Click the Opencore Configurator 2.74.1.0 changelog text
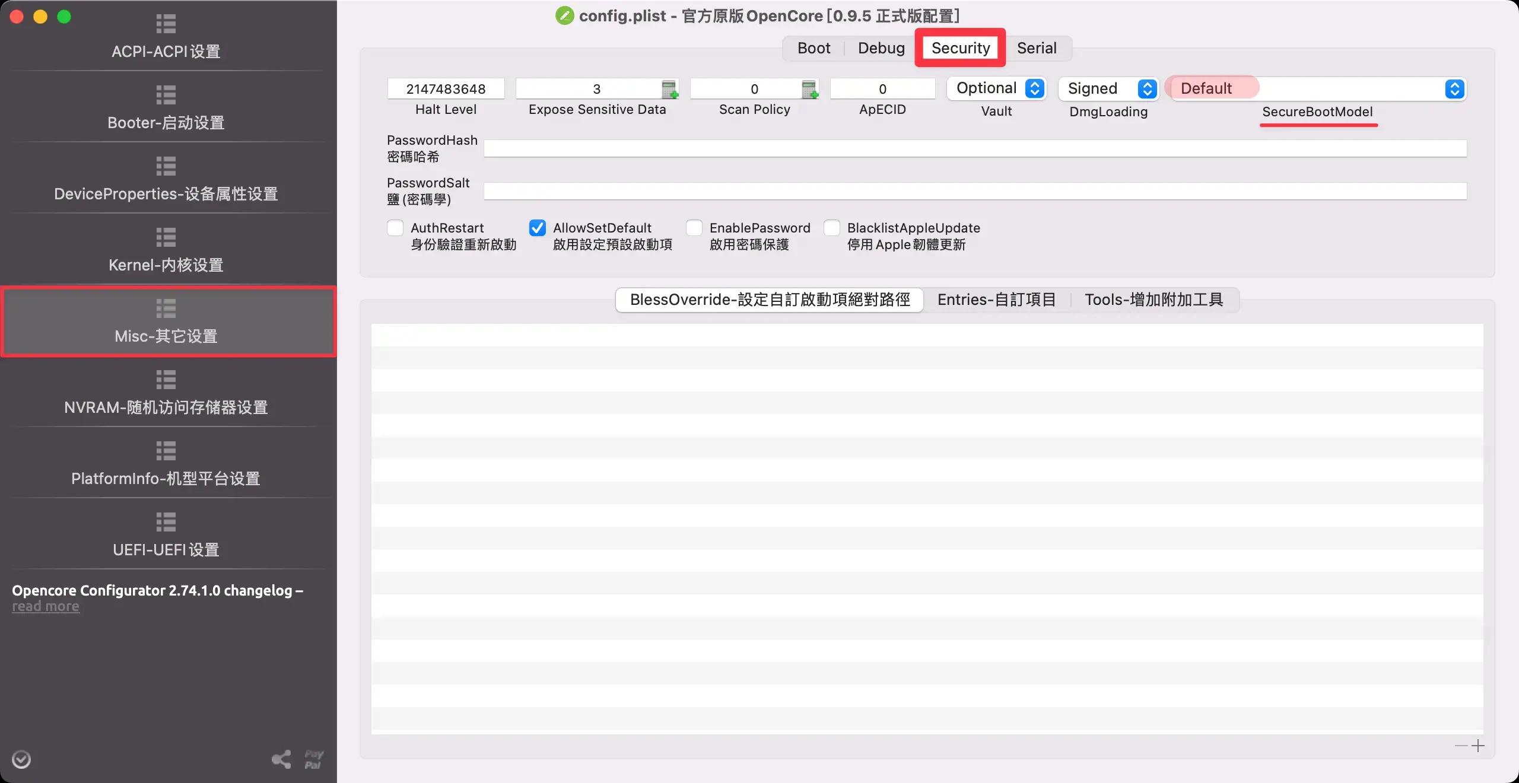This screenshot has width=1519, height=783. coord(157,591)
